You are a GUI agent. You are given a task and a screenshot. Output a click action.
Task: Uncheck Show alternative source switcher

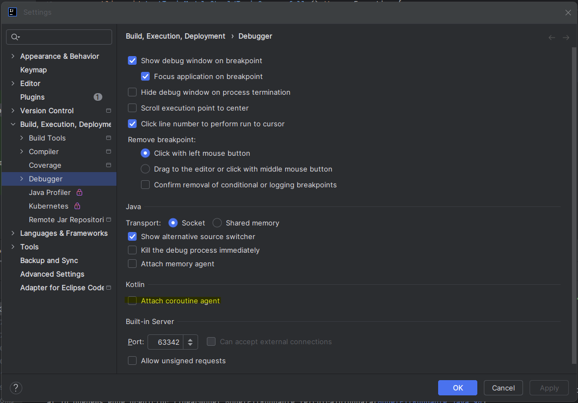132,236
